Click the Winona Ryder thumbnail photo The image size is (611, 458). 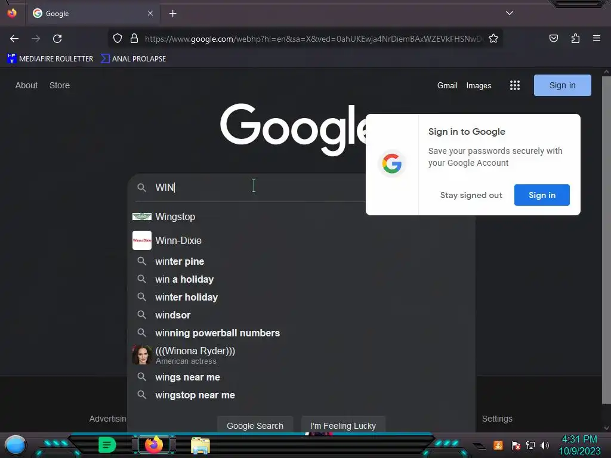coord(142,355)
